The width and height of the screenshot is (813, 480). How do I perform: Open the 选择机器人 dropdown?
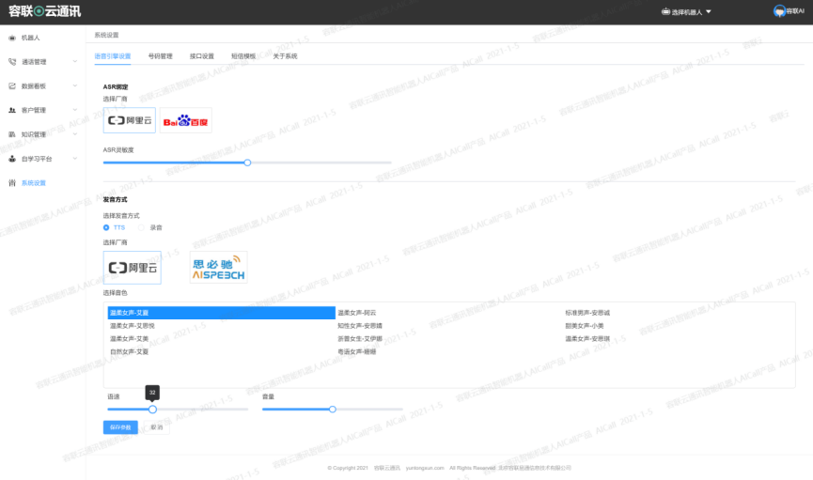pos(686,12)
